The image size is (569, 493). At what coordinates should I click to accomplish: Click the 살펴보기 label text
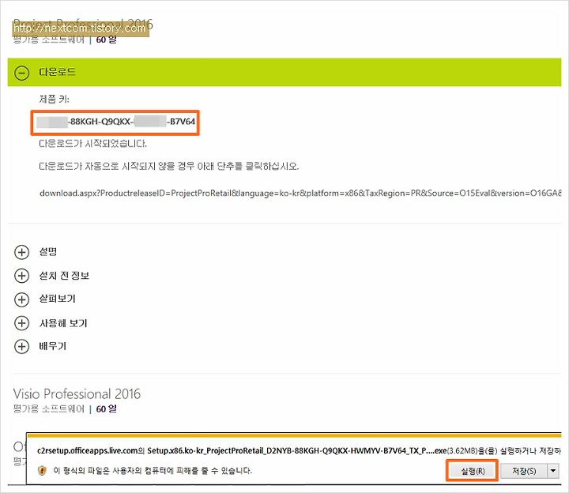pos(58,299)
